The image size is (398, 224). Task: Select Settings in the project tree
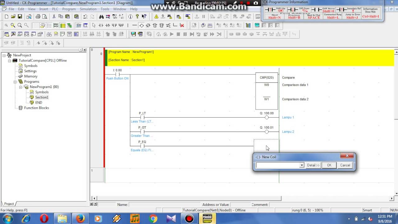[30, 71]
